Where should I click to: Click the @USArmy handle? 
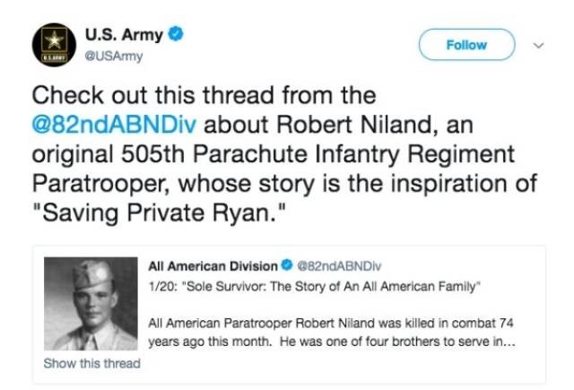click(x=114, y=56)
